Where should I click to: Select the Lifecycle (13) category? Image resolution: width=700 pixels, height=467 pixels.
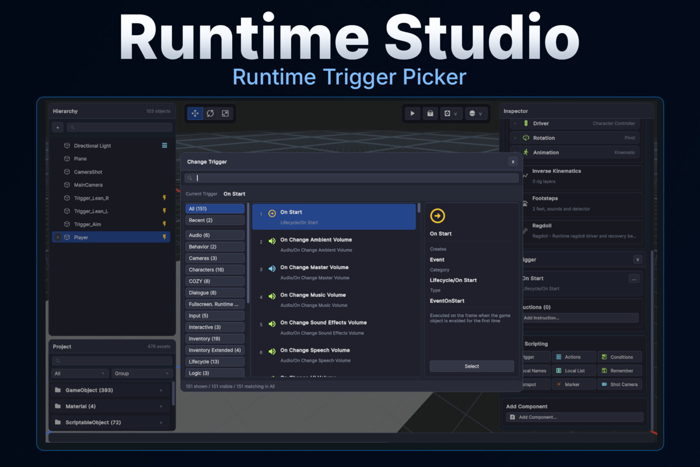(215, 362)
